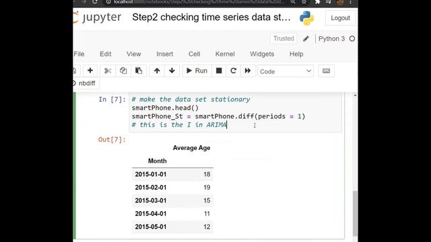Cut selected cells with scissors icon
The height and width of the screenshot is (242, 431).
pos(108,71)
